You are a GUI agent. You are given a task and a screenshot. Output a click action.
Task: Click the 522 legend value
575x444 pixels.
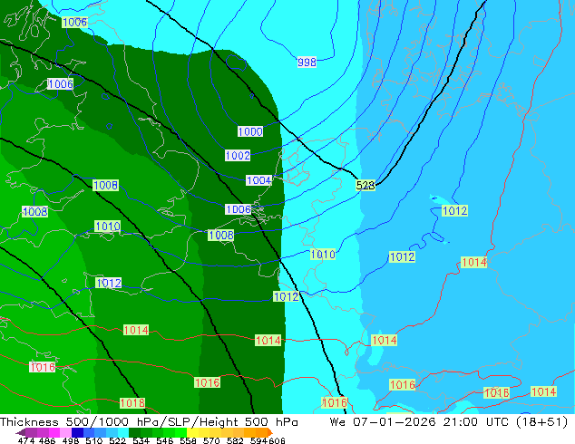point(117,440)
